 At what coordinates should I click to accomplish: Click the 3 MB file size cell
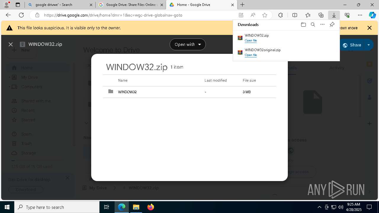247,92
